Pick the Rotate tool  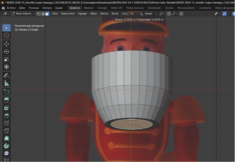point(7,52)
